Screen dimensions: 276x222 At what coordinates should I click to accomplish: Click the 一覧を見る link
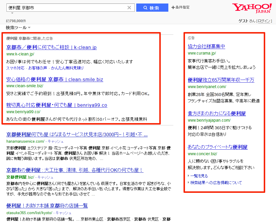coord(199,176)
